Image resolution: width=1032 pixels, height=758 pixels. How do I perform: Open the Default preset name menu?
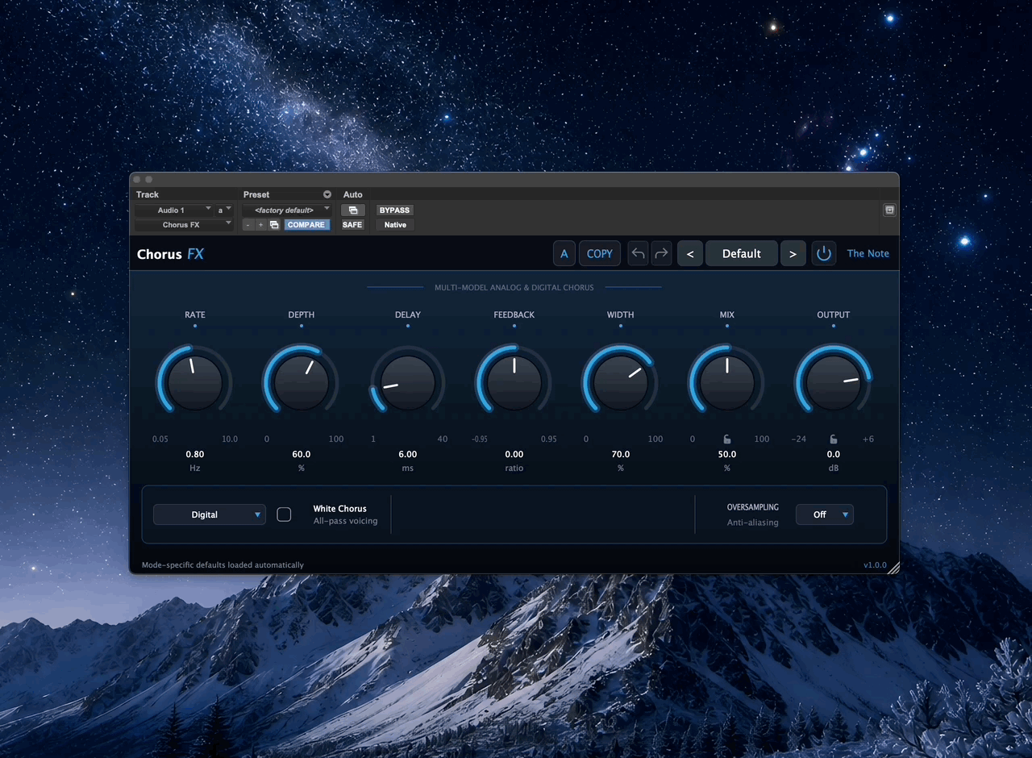[x=742, y=253]
